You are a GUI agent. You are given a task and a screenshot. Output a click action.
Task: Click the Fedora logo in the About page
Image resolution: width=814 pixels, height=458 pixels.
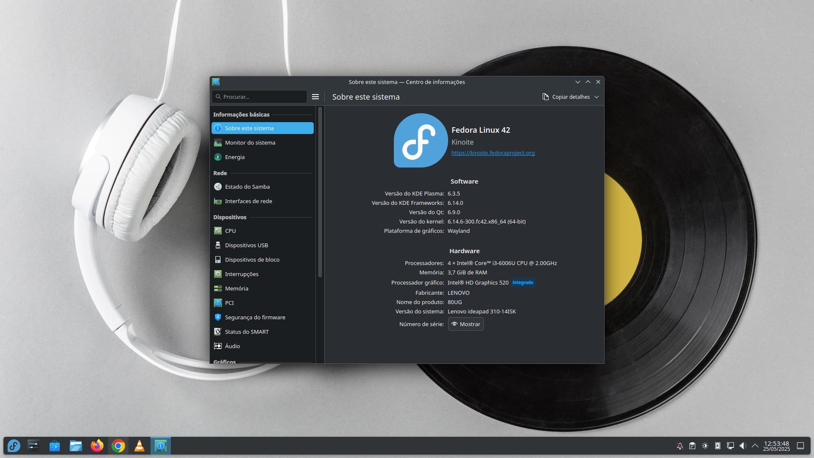421,140
